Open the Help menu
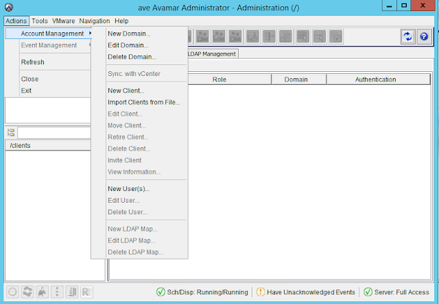Image resolution: width=439 pixels, height=304 pixels. tap(121, 21)
